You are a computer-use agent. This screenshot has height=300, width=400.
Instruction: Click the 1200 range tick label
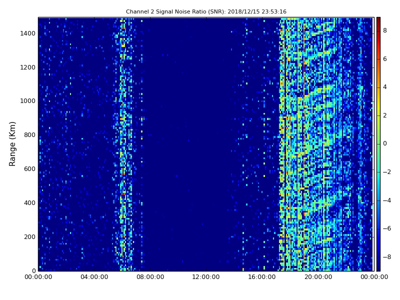click(x=28, y=67)
